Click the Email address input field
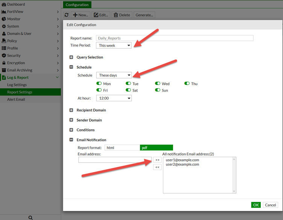This screenshot has height=220, width=283. [115, 160]
